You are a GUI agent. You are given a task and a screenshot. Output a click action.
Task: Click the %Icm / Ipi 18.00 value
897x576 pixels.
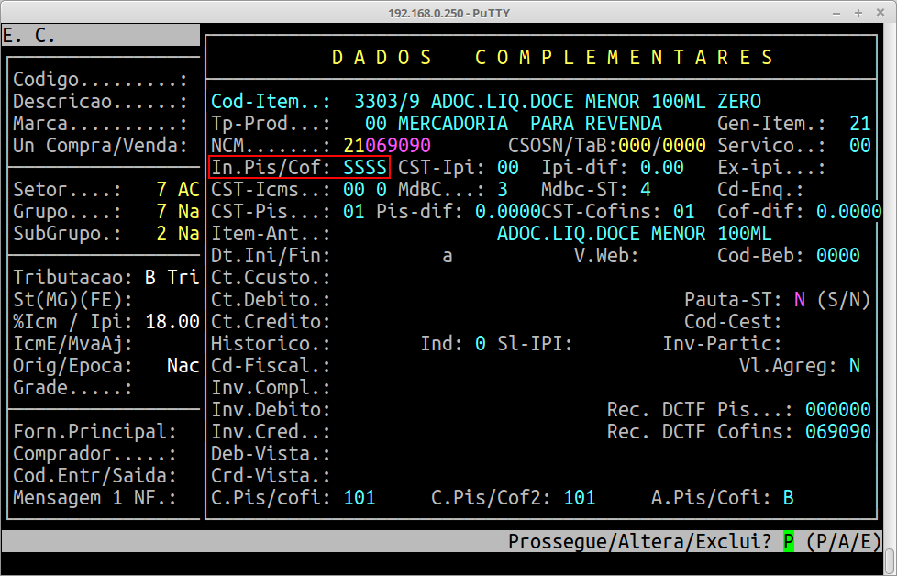point(172,322)
